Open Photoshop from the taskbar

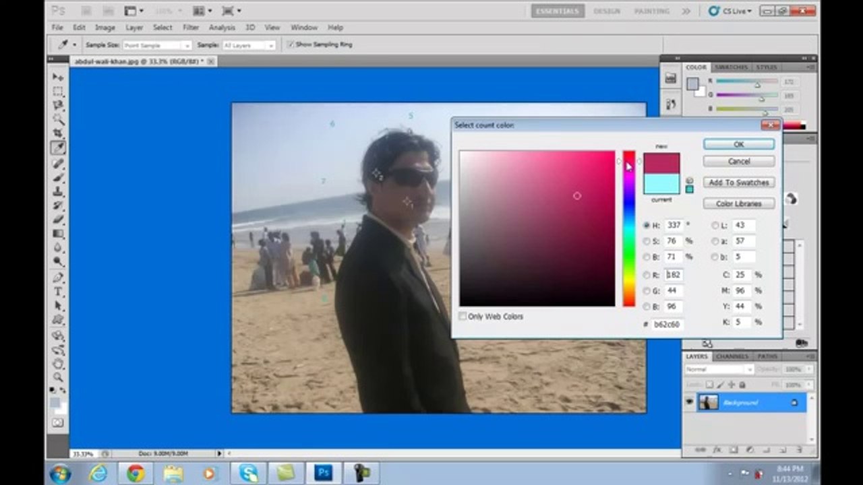[x=324, y=473]
